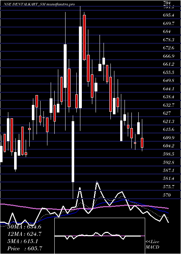Click the 644.1 price axis label

(169, 89)
